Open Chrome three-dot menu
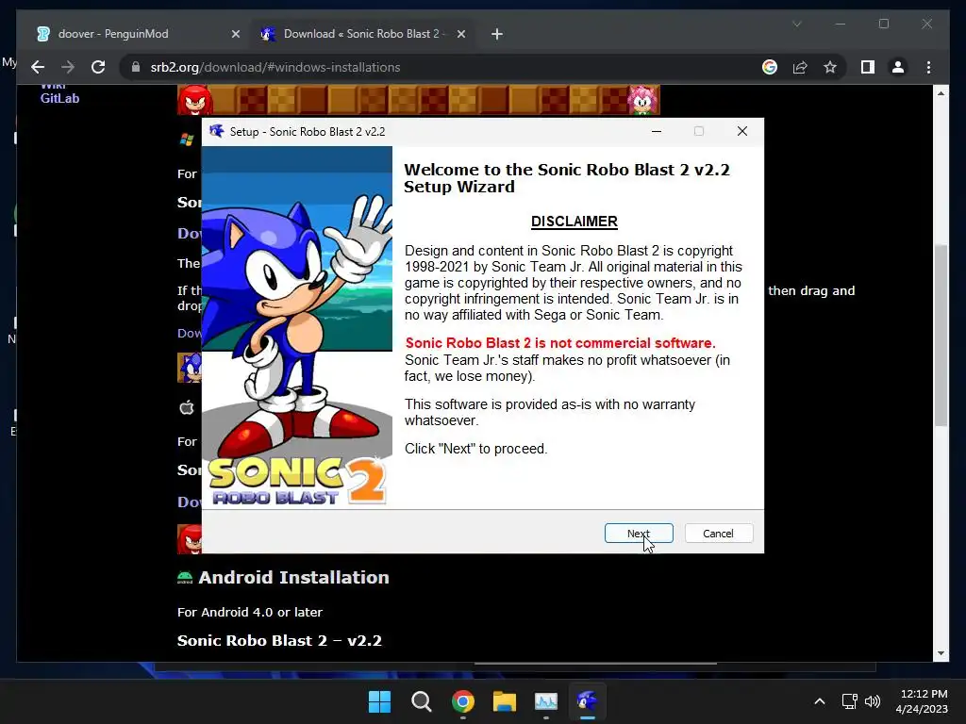The width and height of the screenshot is (966, 724). pos(928,67)
